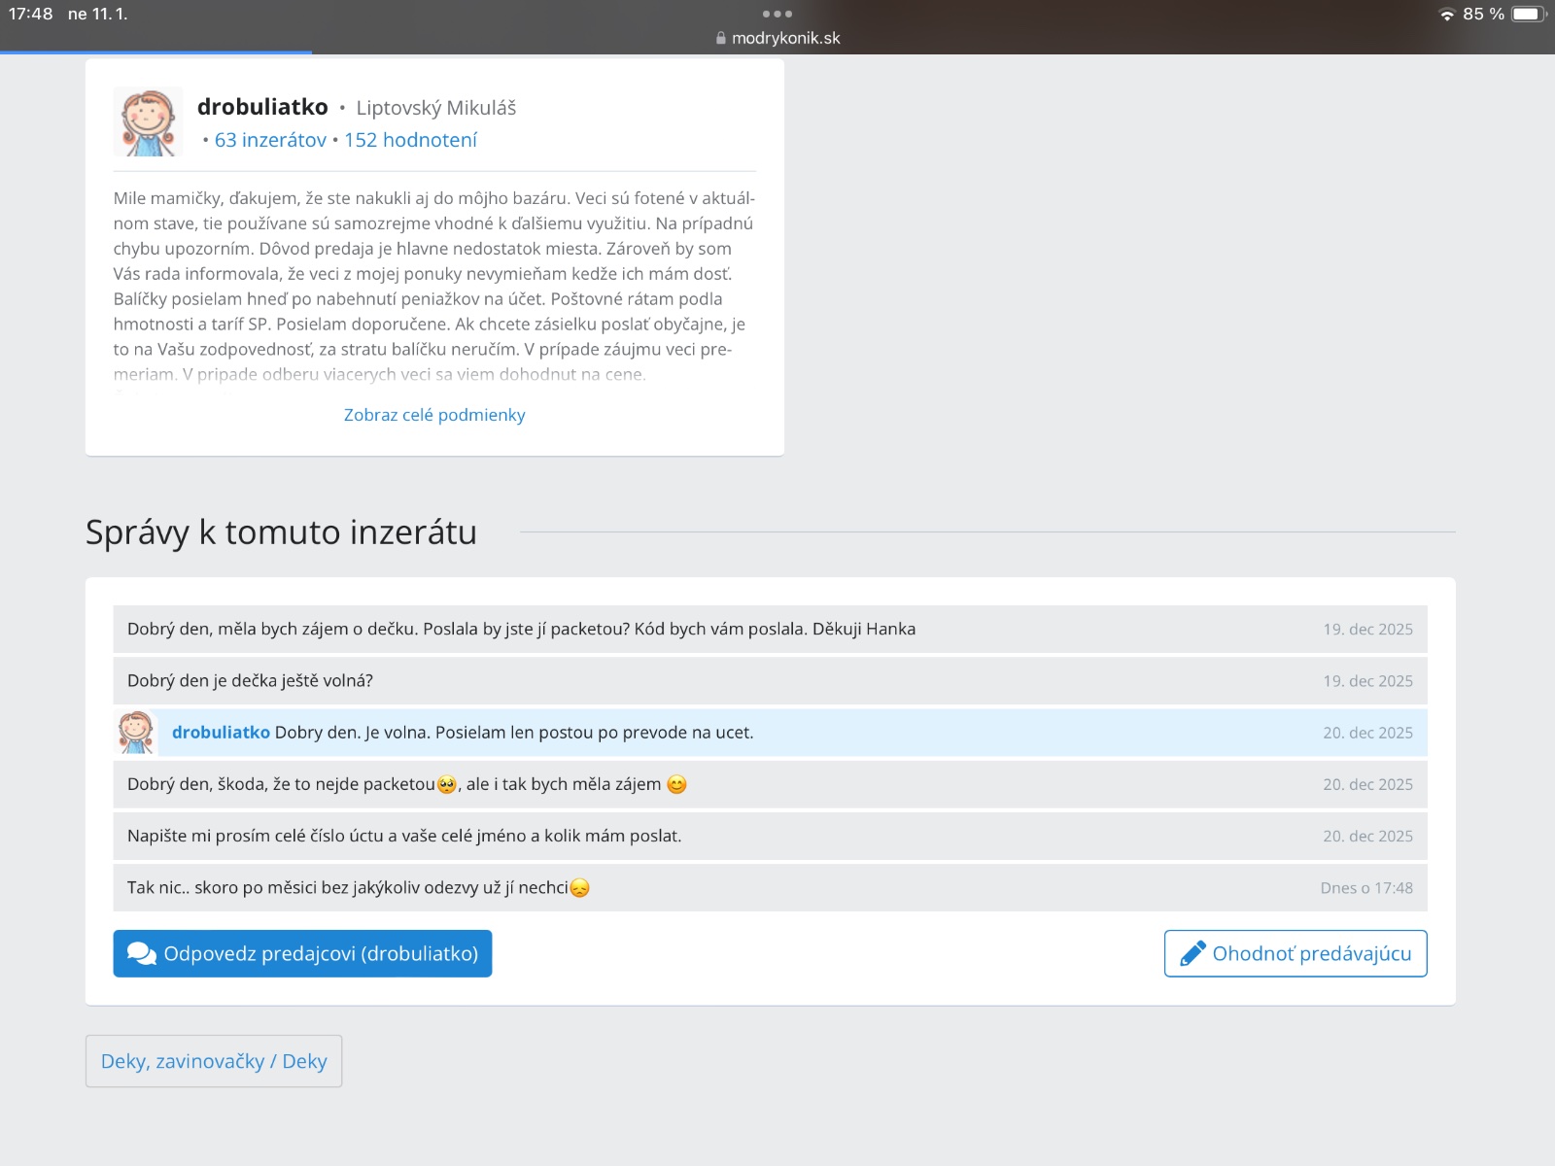Click the pencil icon on rate seller button

[1192, 954]
